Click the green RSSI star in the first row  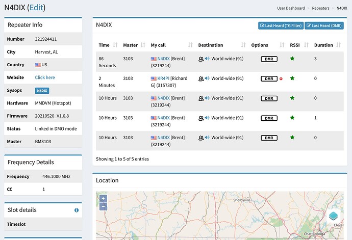[292, 59]
